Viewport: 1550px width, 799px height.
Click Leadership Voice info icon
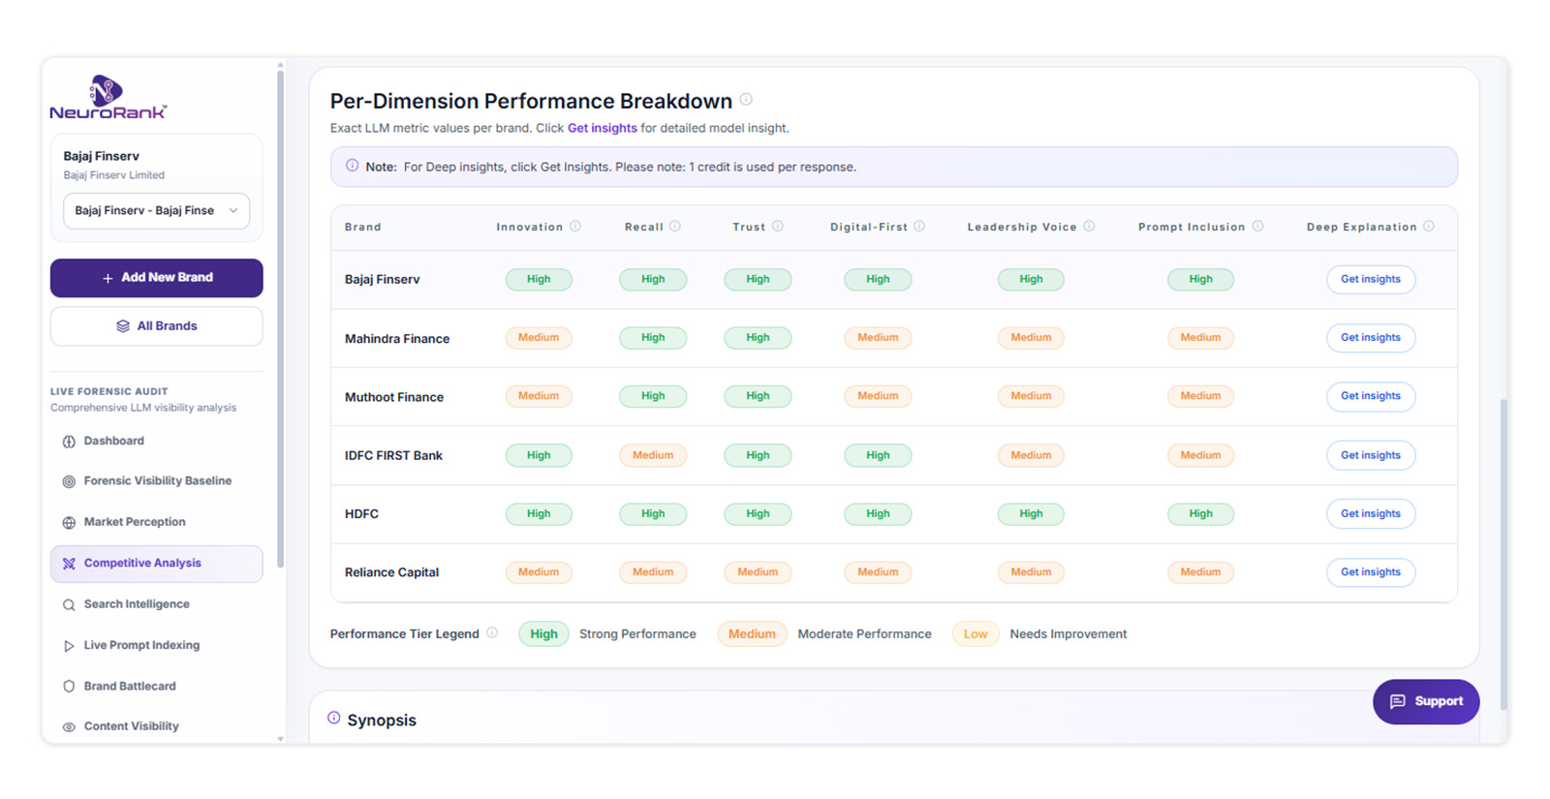(1089, 227)
